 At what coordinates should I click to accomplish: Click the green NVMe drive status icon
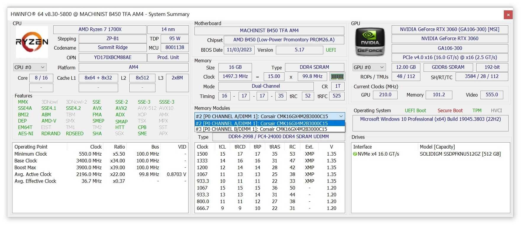(355, 154)
